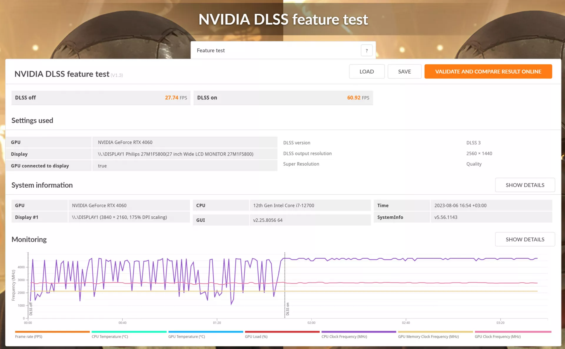Toggle CPU Temperature legend series
The height and width of the screenshot is (349, 565).
[x=110, y=337]
